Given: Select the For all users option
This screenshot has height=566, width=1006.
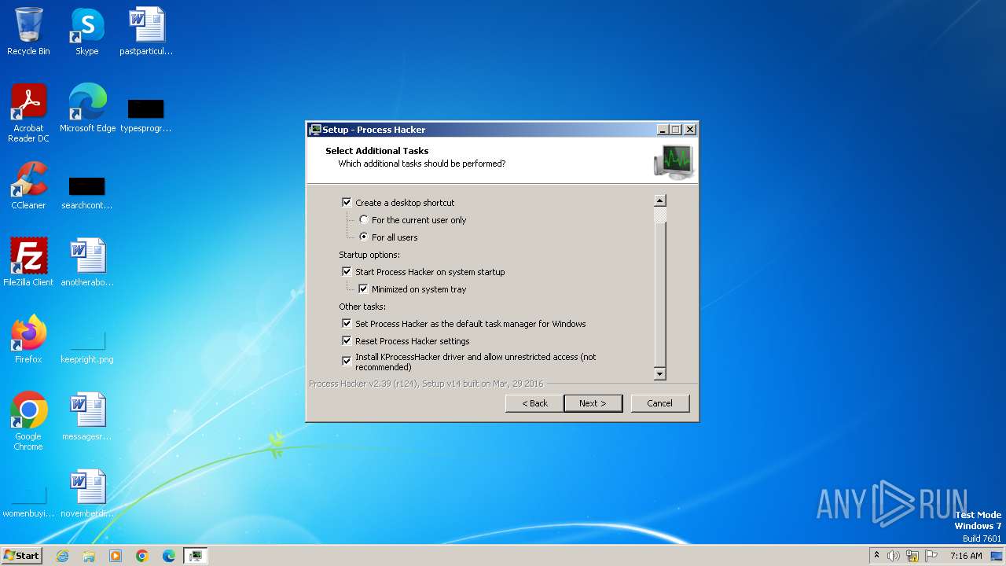Looking at the screenshot, I should click(363, 237).
